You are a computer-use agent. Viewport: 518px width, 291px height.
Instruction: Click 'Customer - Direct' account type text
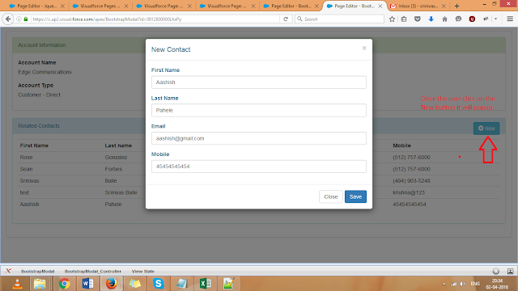click(x=39, y=95)
